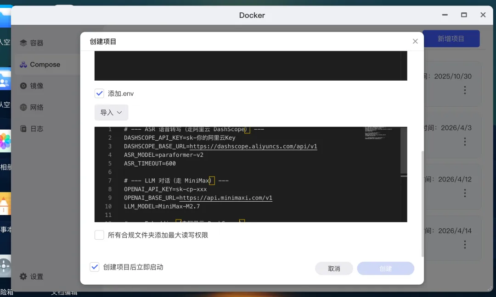
Task: Switch to Compose menu item
Action: (x=47, y=64)
